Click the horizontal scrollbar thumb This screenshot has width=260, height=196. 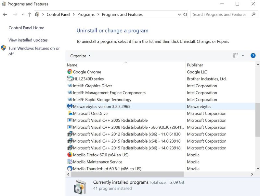point(127,174)
